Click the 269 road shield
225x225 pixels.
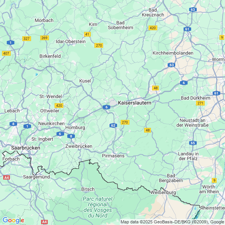pos(45,38)
